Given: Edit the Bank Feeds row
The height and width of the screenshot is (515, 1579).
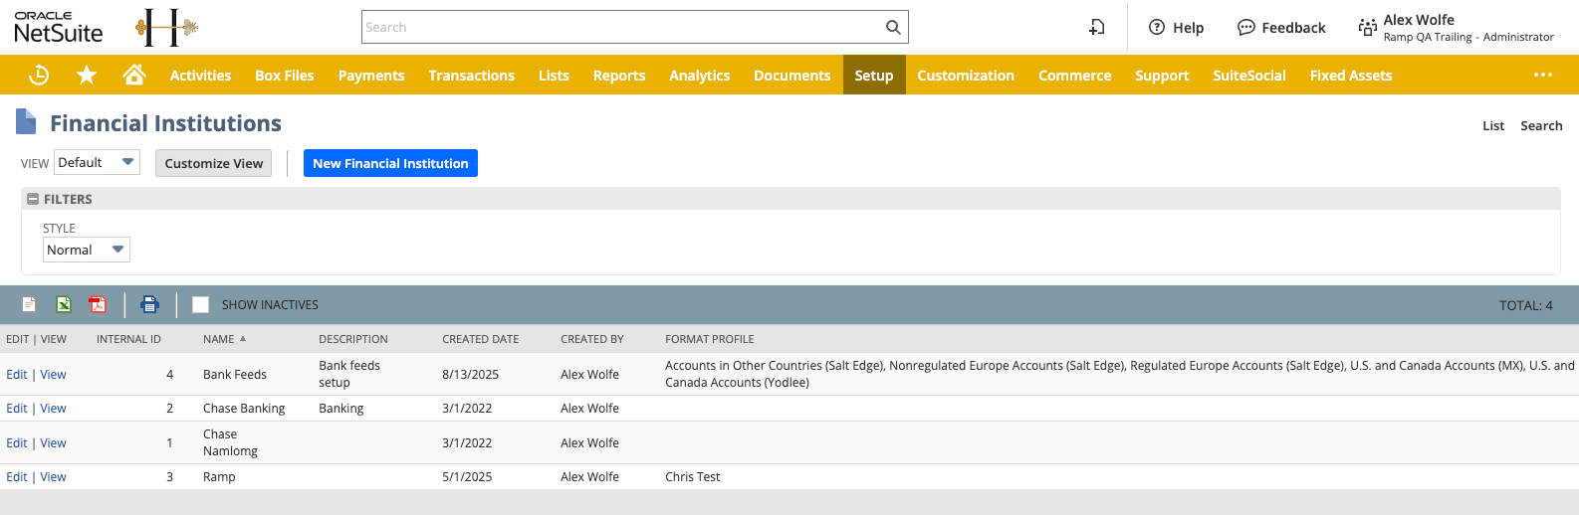Looking at the screenshot, I should click(x=17, y=375).
